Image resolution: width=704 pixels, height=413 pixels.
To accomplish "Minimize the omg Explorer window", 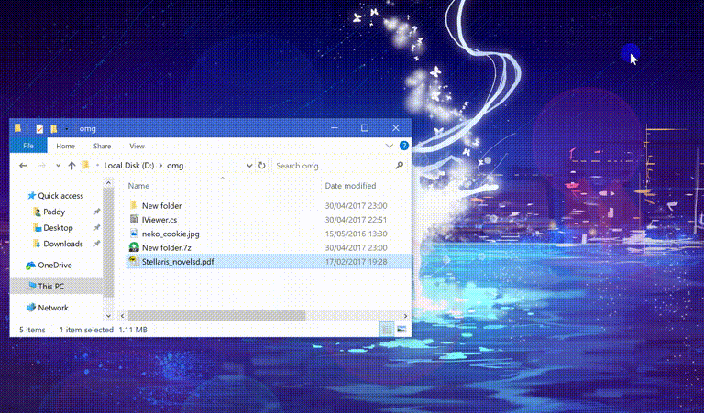I will coord(335,128).
